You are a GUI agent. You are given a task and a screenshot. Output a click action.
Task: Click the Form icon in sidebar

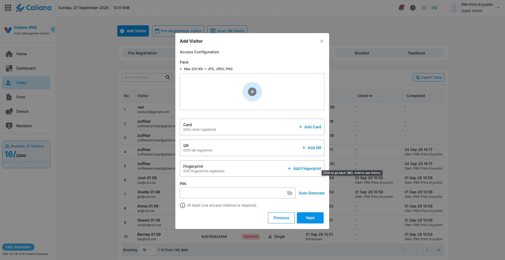(9, 97)
